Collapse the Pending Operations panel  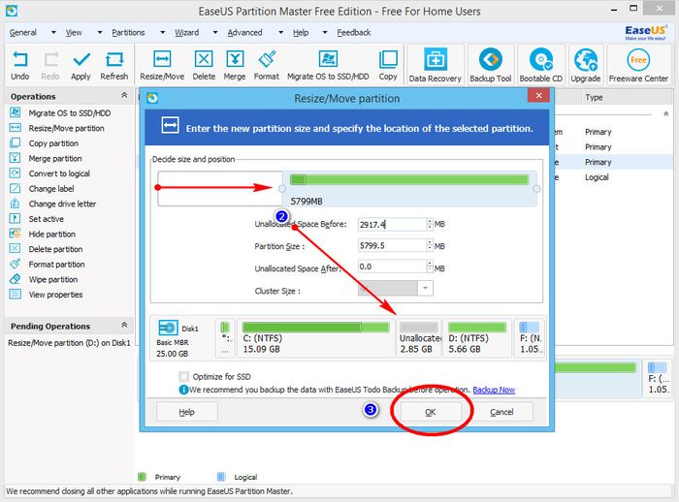[x=124, y=325]
